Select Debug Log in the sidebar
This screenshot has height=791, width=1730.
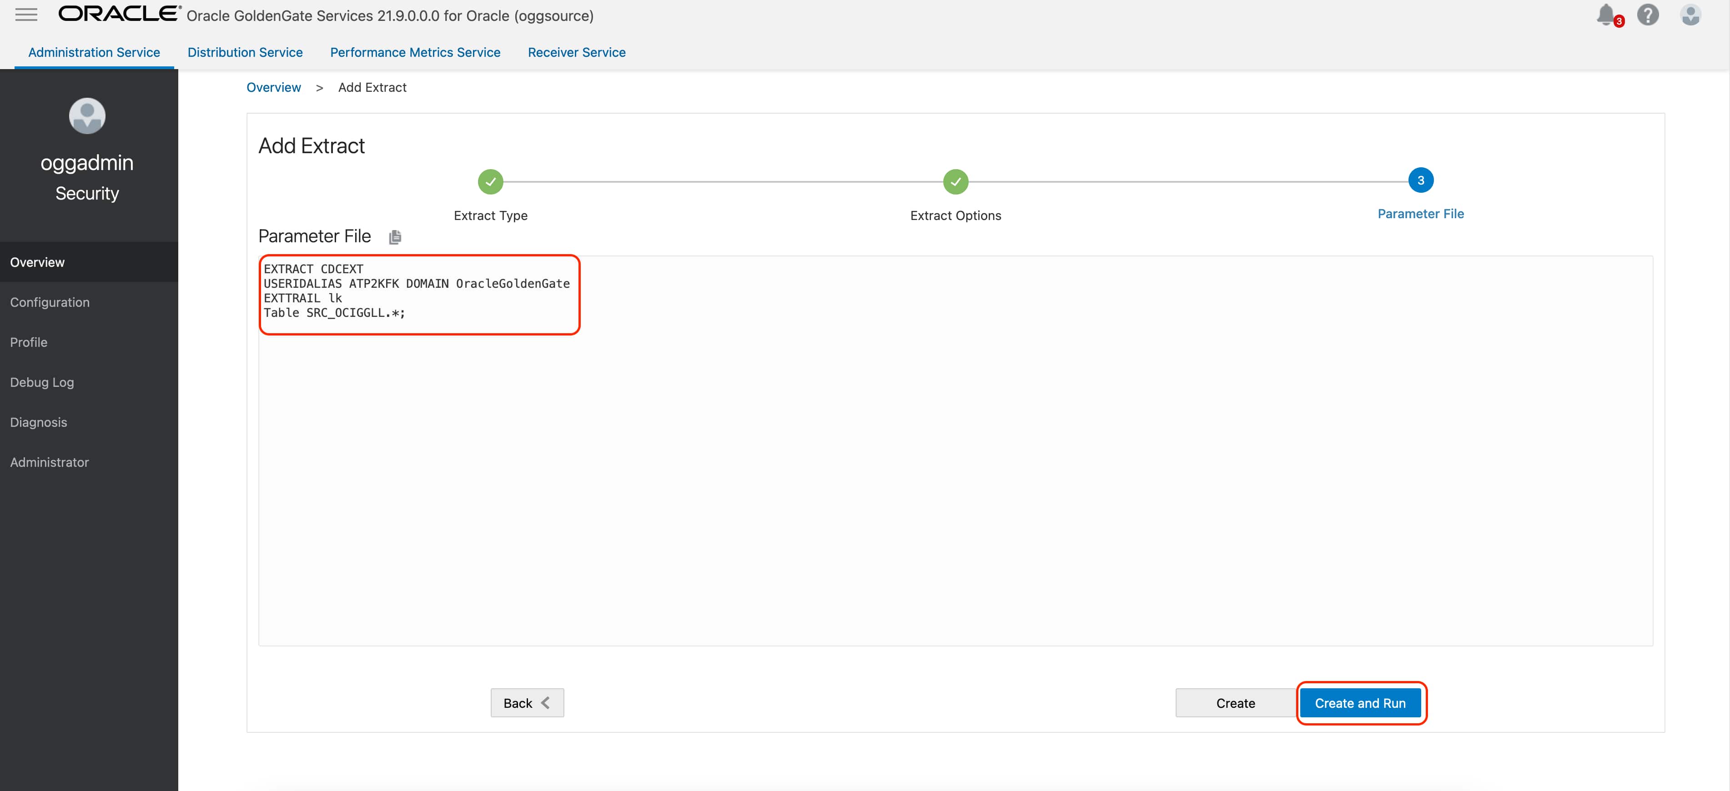(42, 382)
